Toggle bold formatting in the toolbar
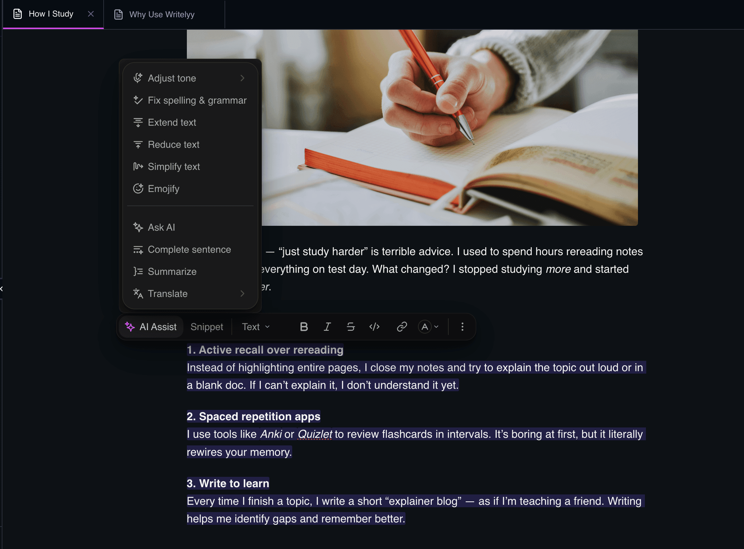 (304, 327)
